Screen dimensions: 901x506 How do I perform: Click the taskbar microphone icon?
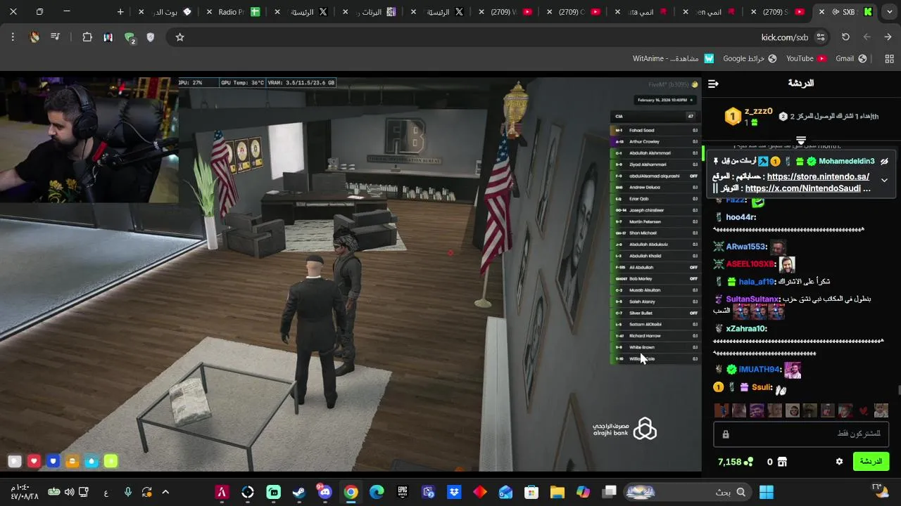pos(127,492)
